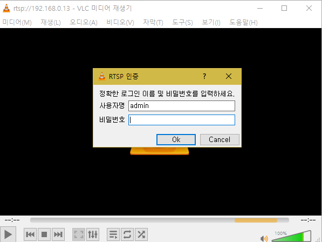Expand the 보기(I) menu
The width and height of the screenshot is (322, 242).
click(x=211, y=22)
